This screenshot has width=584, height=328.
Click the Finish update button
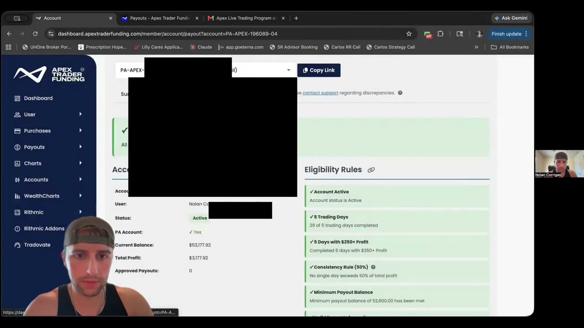(x=510, y=34)
